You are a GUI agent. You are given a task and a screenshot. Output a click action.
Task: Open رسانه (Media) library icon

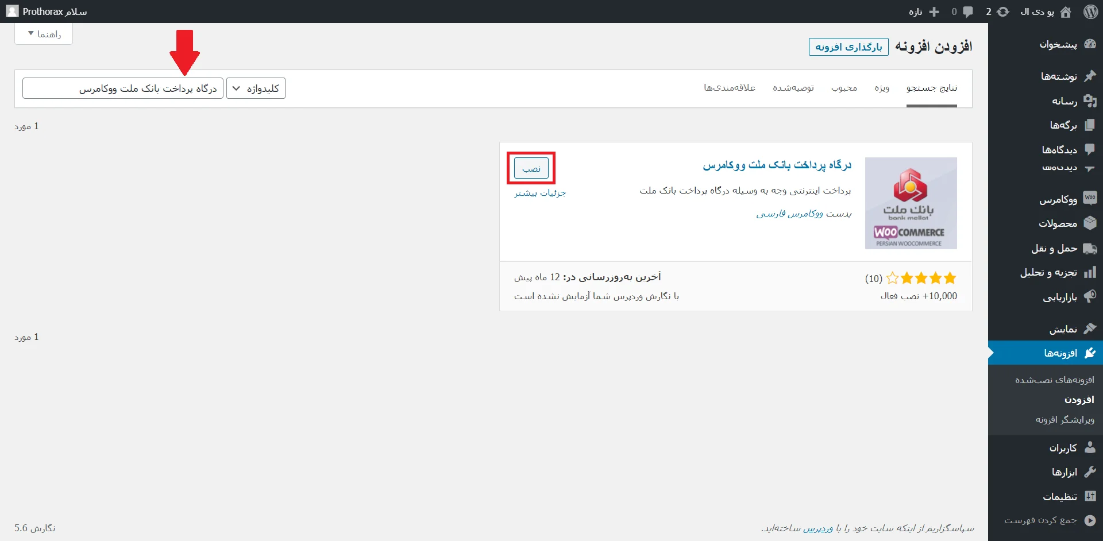coord(1090,101)
